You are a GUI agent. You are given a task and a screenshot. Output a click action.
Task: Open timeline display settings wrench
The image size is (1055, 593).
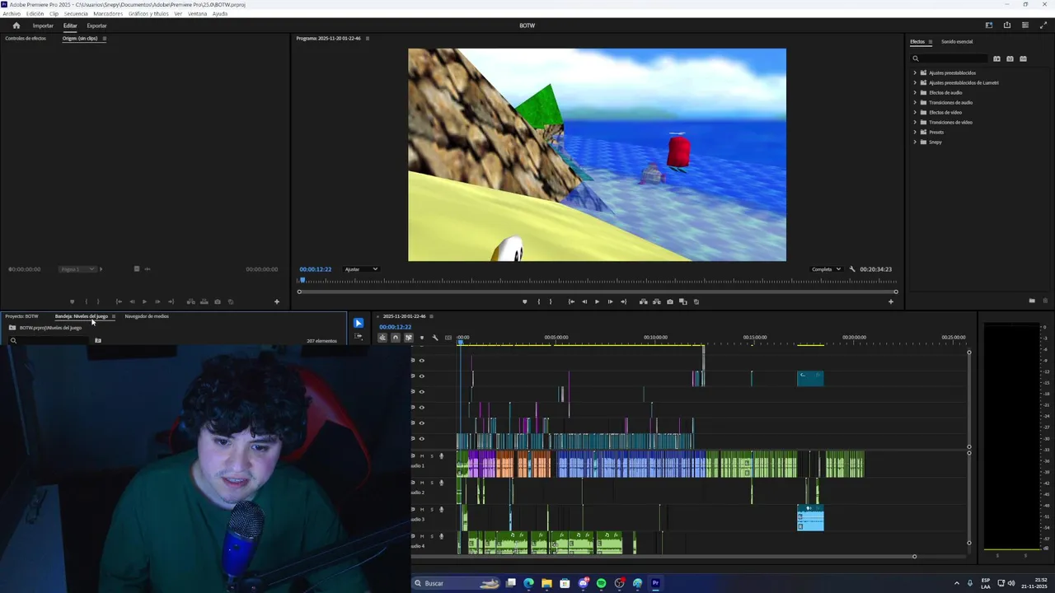tap(435, 338)
